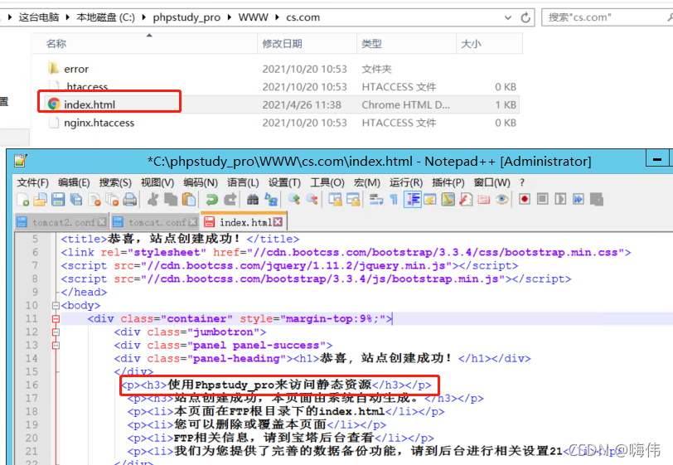Open Folder as Workspace icon
This screenshot has width=673, height=465.
[484, 199]
